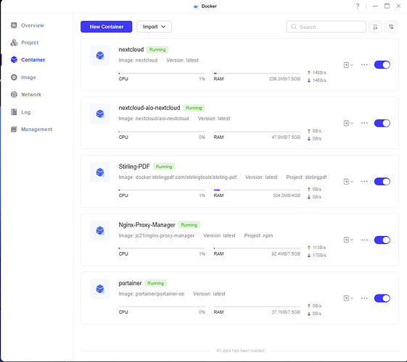Click the New Container button
Image resolution: width=407 pixels, height=362 pixels.
point(106,27)
